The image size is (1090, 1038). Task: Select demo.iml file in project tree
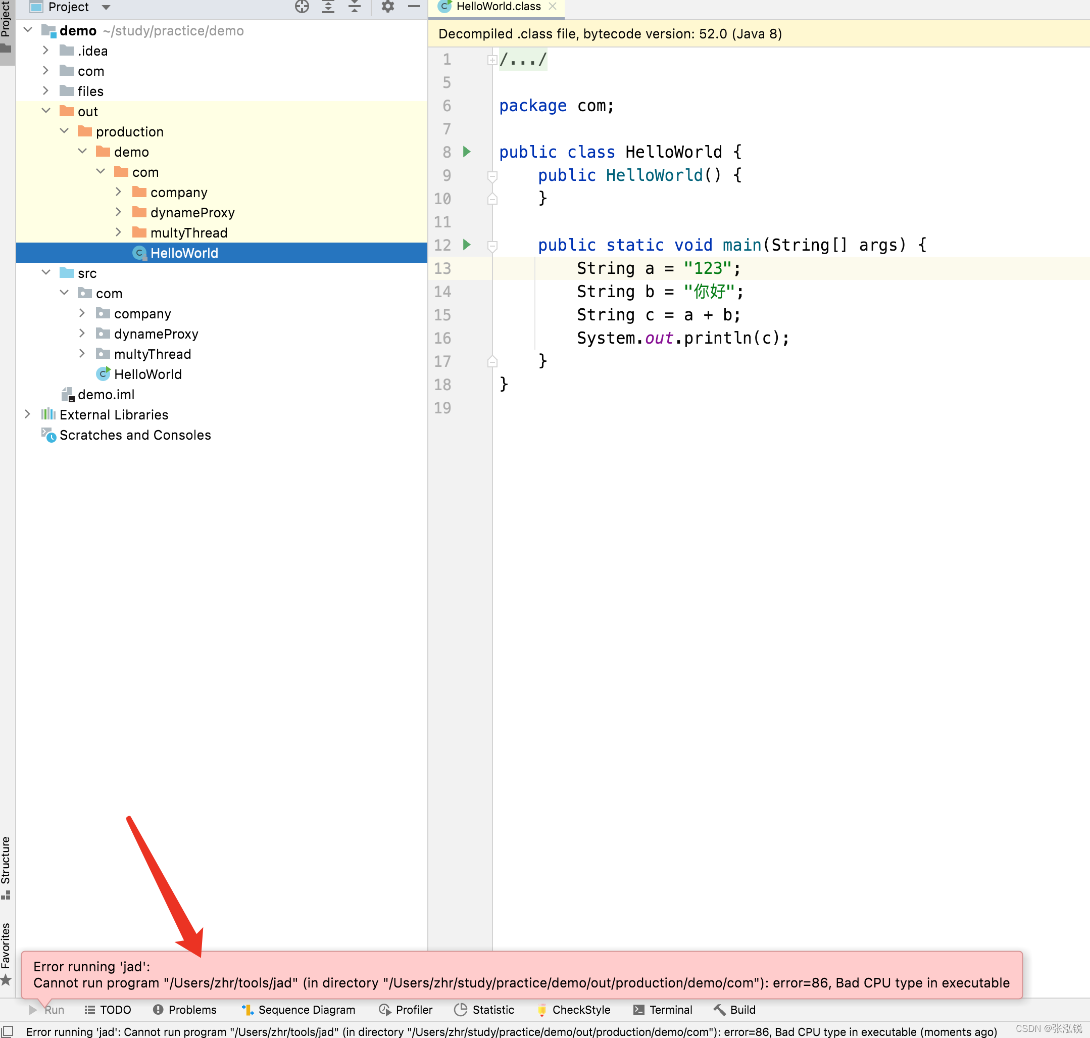tap(106, 395)
